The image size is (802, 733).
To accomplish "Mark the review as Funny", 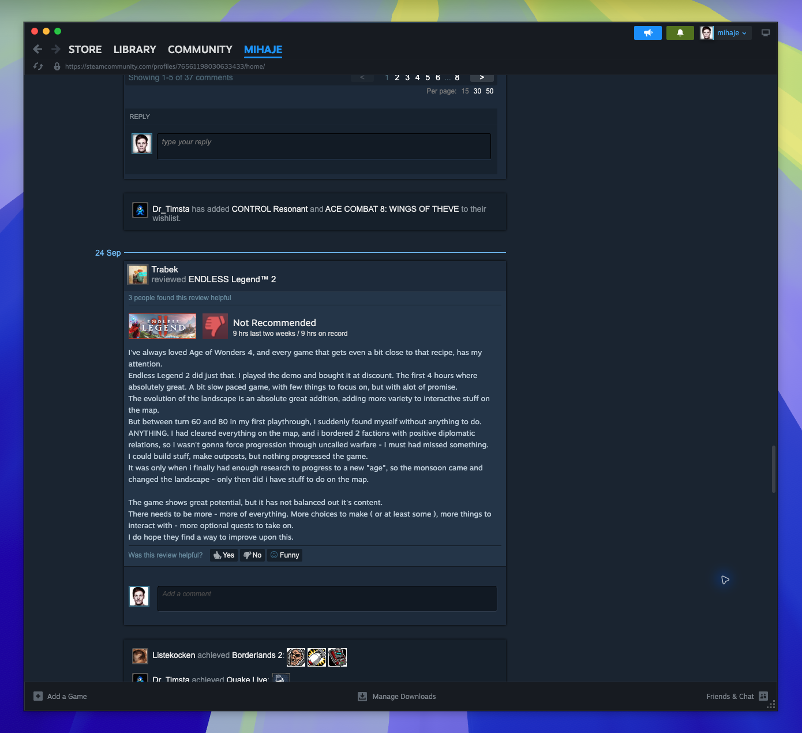I will [285, 555].
